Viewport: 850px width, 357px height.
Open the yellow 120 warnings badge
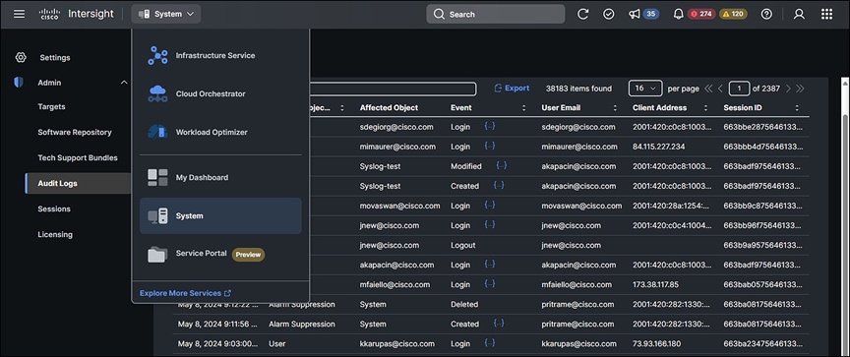click(734, 14)
